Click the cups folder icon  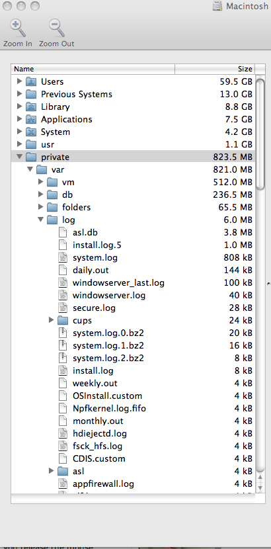(63, 320)
